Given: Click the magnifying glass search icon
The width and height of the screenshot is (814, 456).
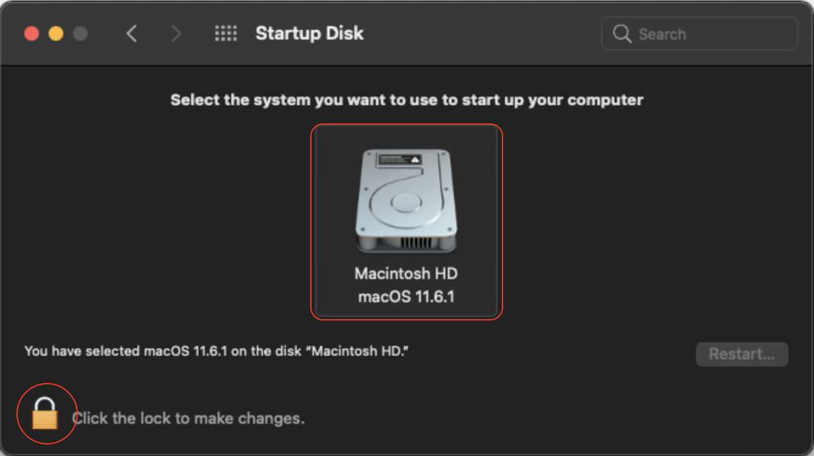Looking at the screenshot, I should click(x=622, y=33).
